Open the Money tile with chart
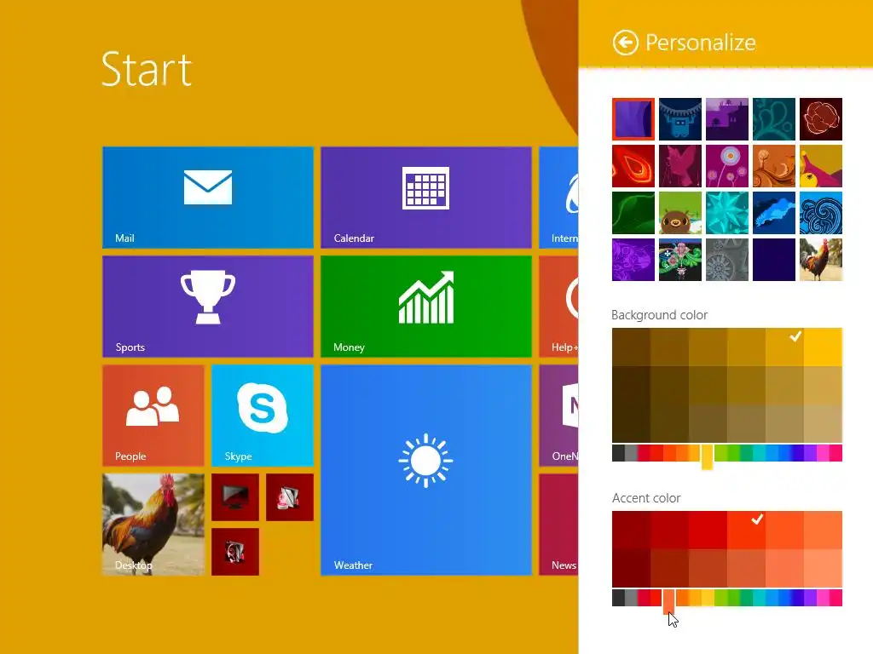This screenshot has height=654, width=873. 426,307
